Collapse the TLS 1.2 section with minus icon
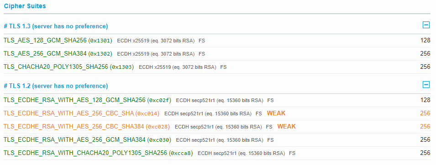 pyautogui.click(x=426, y=85)
